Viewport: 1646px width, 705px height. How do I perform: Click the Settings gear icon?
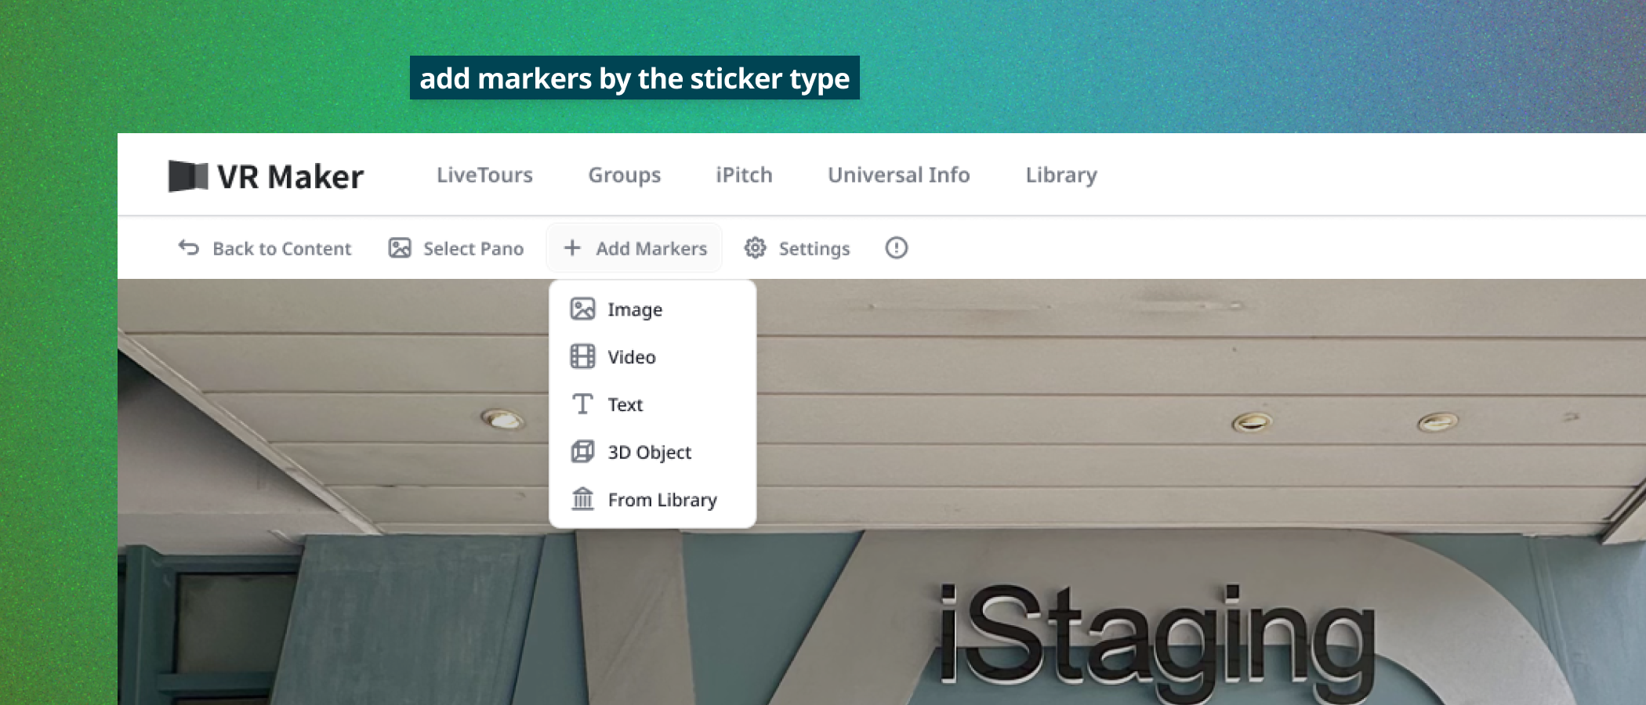pos(755,248)
